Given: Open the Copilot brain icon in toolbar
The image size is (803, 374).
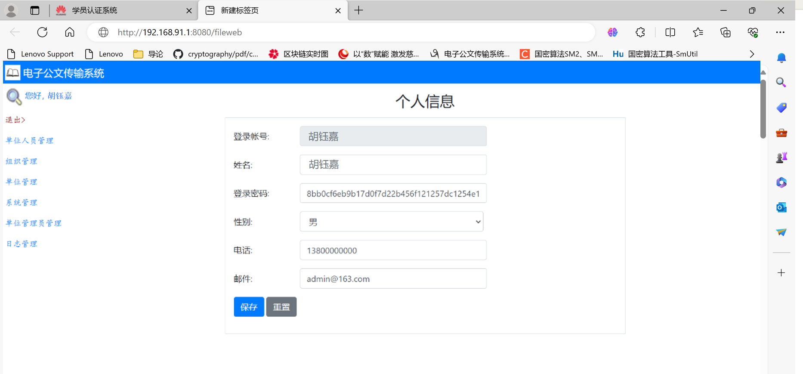Looking at the screenshot, I should tap(613, 32).
